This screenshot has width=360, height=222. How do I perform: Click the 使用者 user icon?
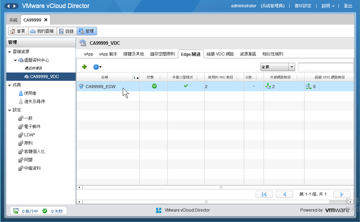[21, 93]
